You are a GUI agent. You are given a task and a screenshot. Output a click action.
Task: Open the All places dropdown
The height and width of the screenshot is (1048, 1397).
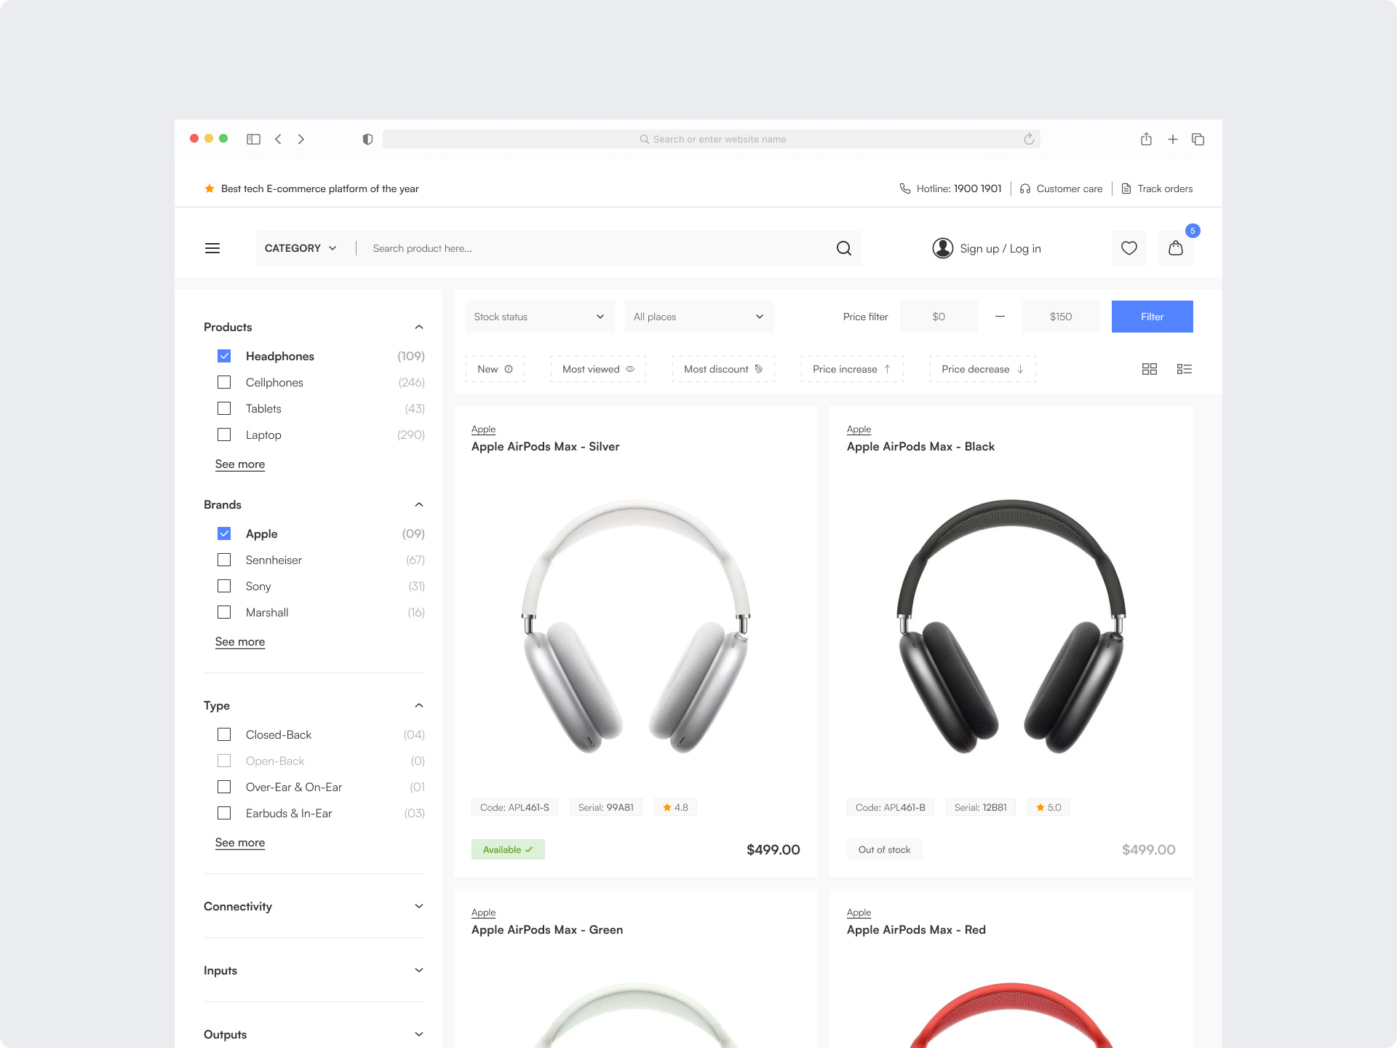[x=698, y=317]
